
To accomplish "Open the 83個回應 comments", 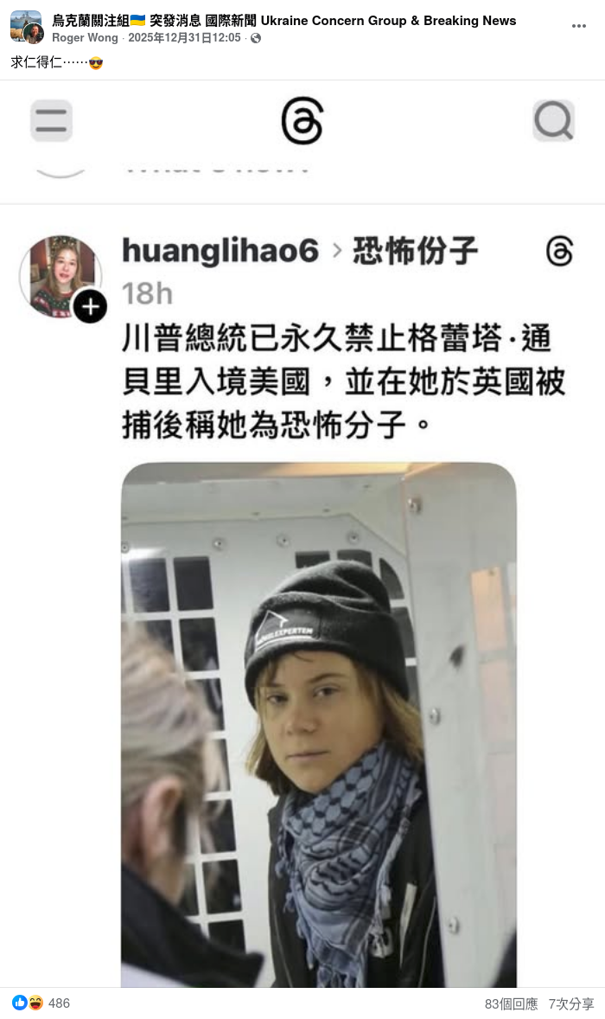I will (512, 1004).
